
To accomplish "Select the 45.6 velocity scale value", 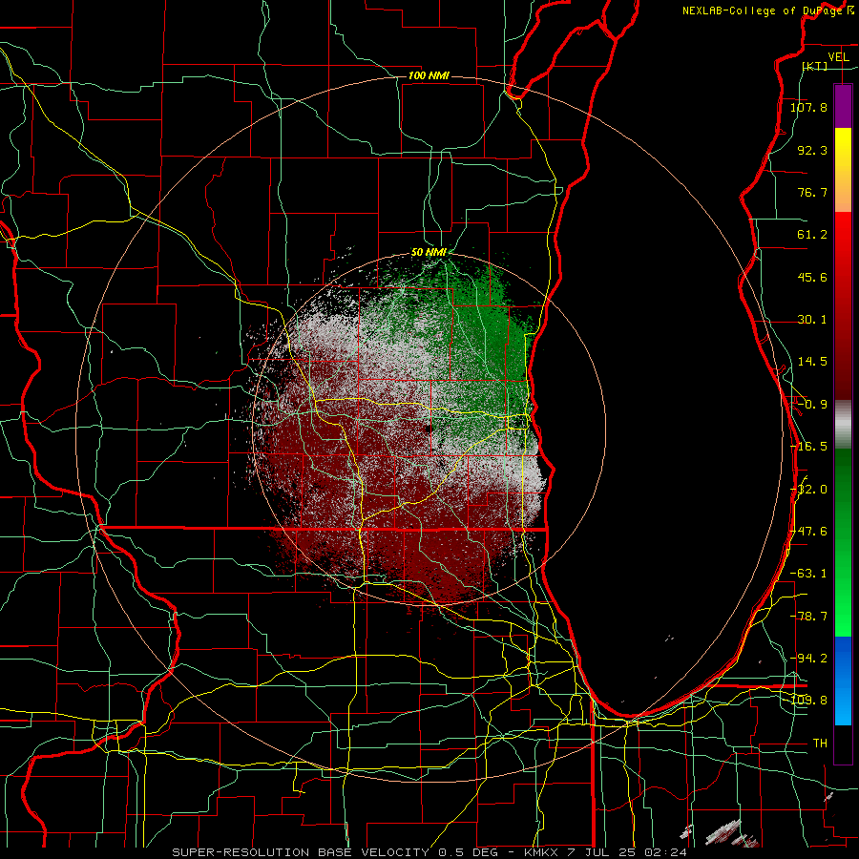I will click(x=812, y=277).
